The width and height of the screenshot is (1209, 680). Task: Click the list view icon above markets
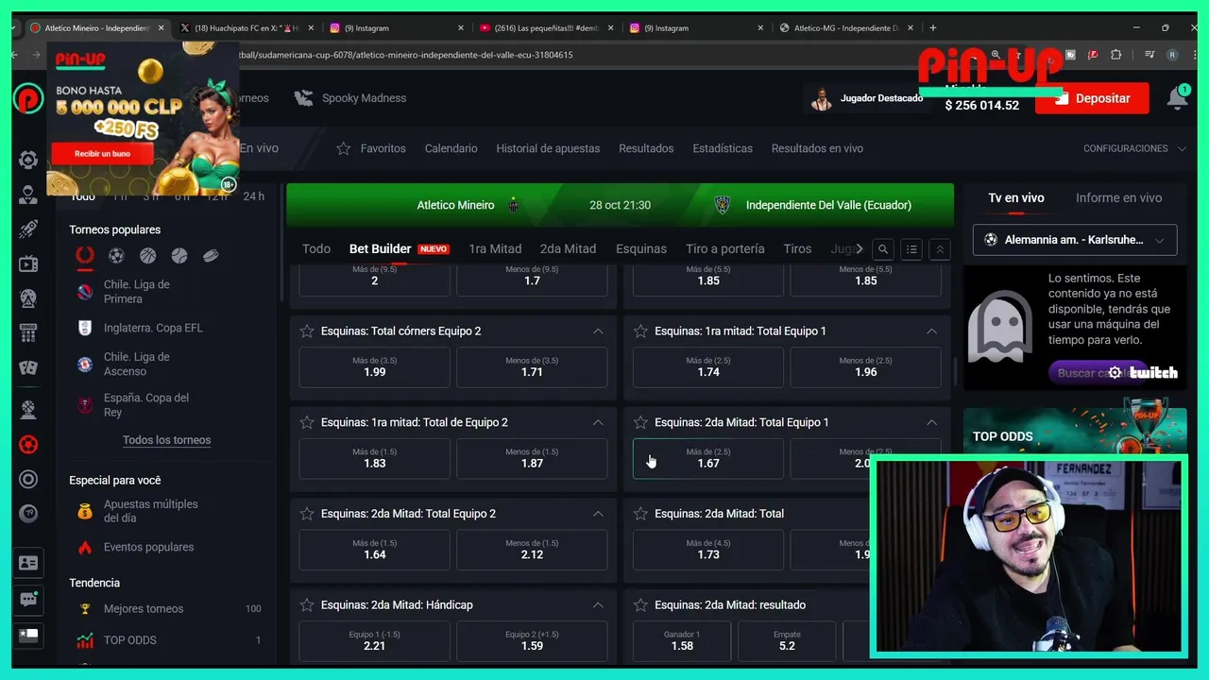(911, 249)
